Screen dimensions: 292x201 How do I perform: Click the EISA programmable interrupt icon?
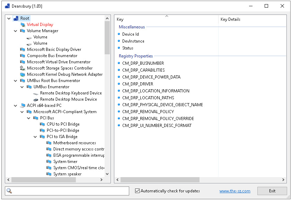click(x=49, y=155)
